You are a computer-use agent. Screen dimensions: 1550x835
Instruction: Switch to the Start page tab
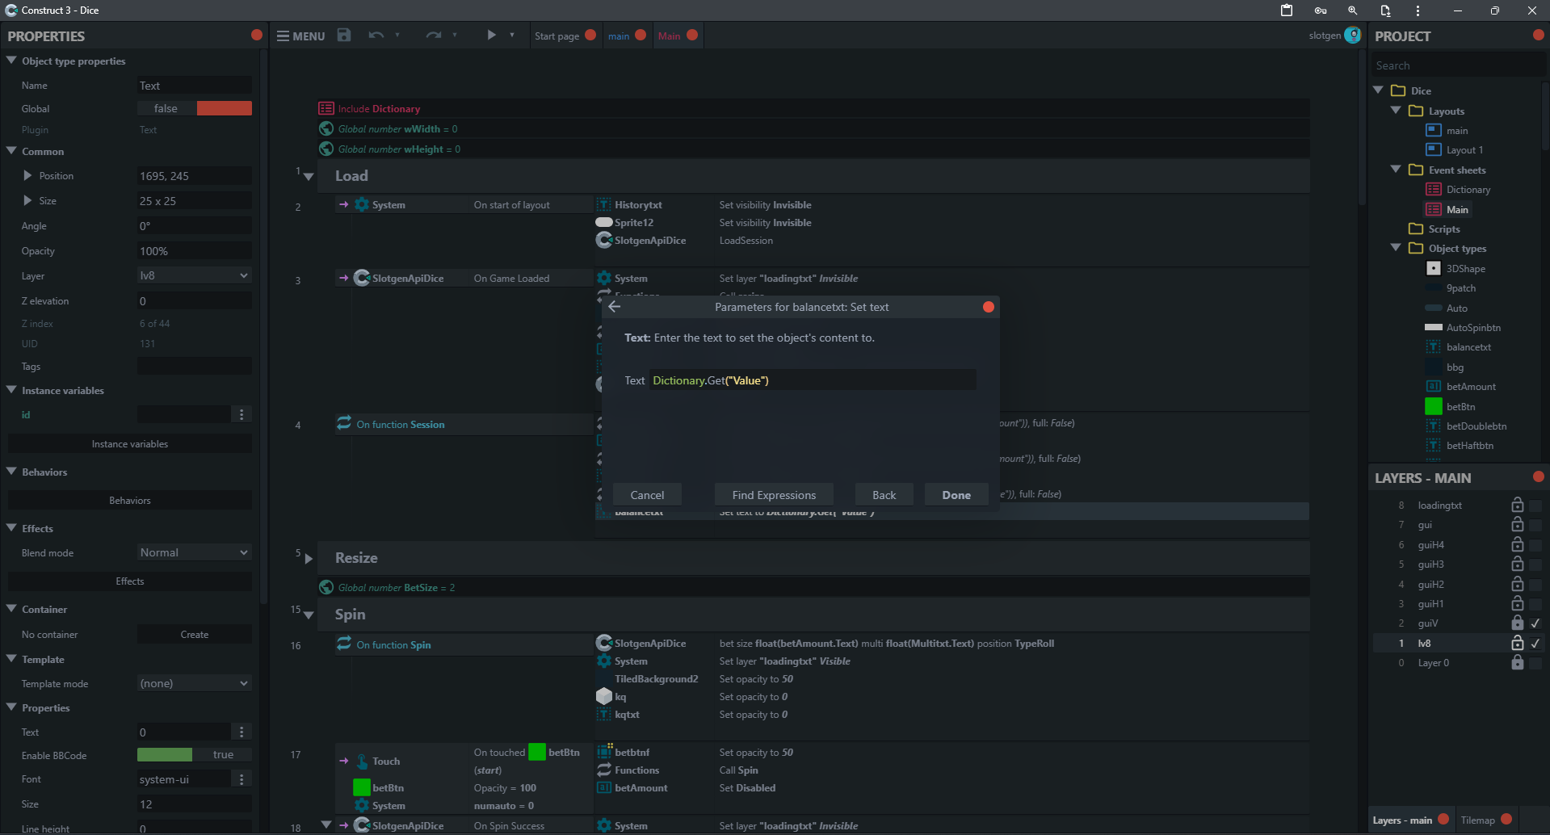pos(557,36)
